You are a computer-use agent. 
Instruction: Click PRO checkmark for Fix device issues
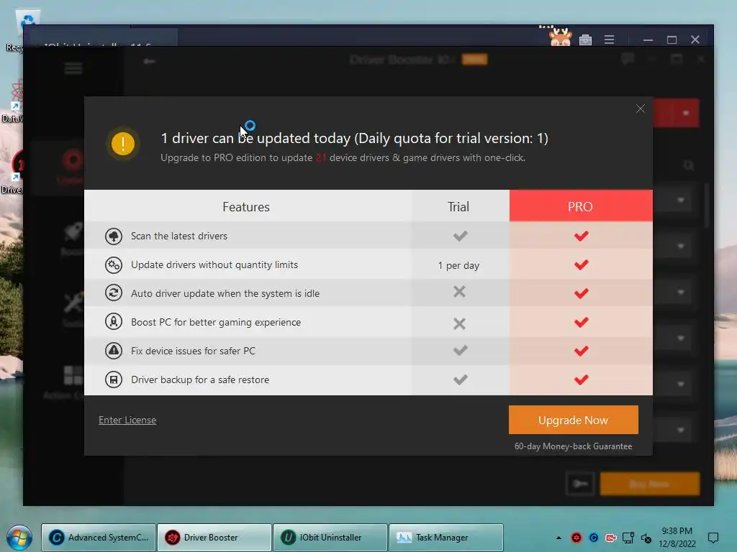coord(582,351)
